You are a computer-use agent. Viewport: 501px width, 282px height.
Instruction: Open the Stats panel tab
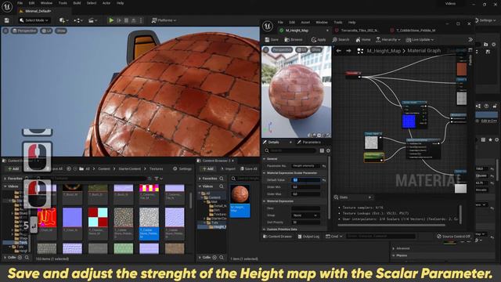click(x=344, y=197)
